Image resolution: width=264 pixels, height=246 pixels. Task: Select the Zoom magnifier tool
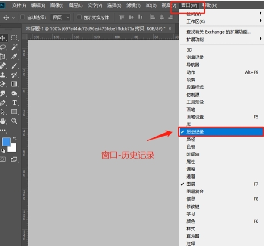14,121
